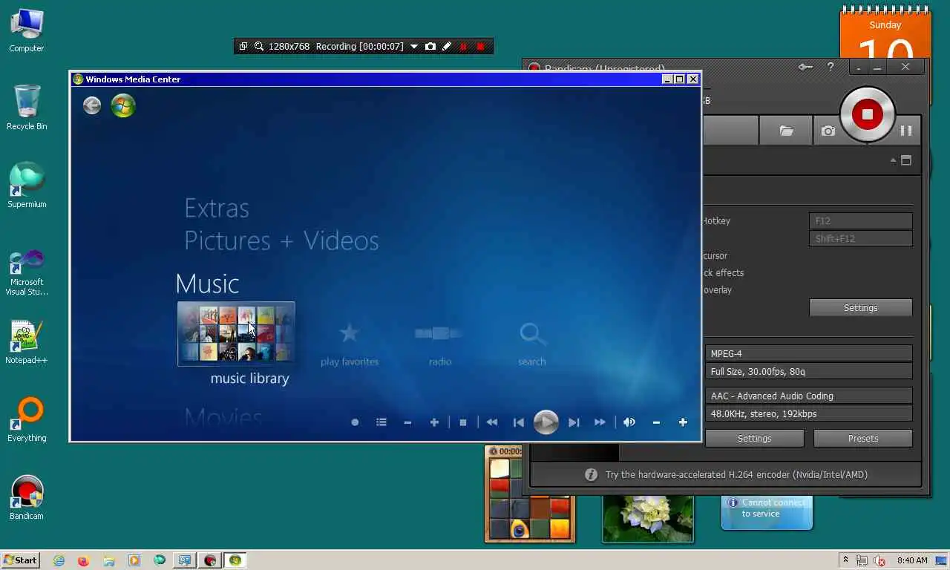Skip to previous track

coord(519,422)
